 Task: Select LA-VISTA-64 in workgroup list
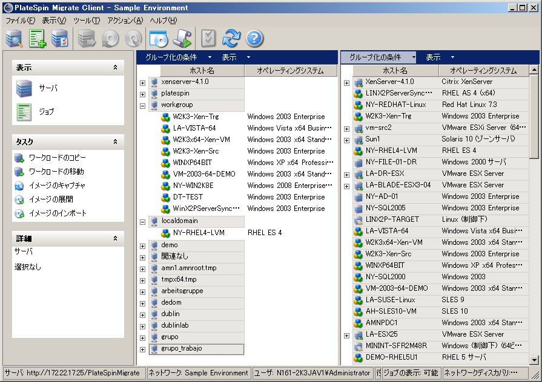coord(194,128)
